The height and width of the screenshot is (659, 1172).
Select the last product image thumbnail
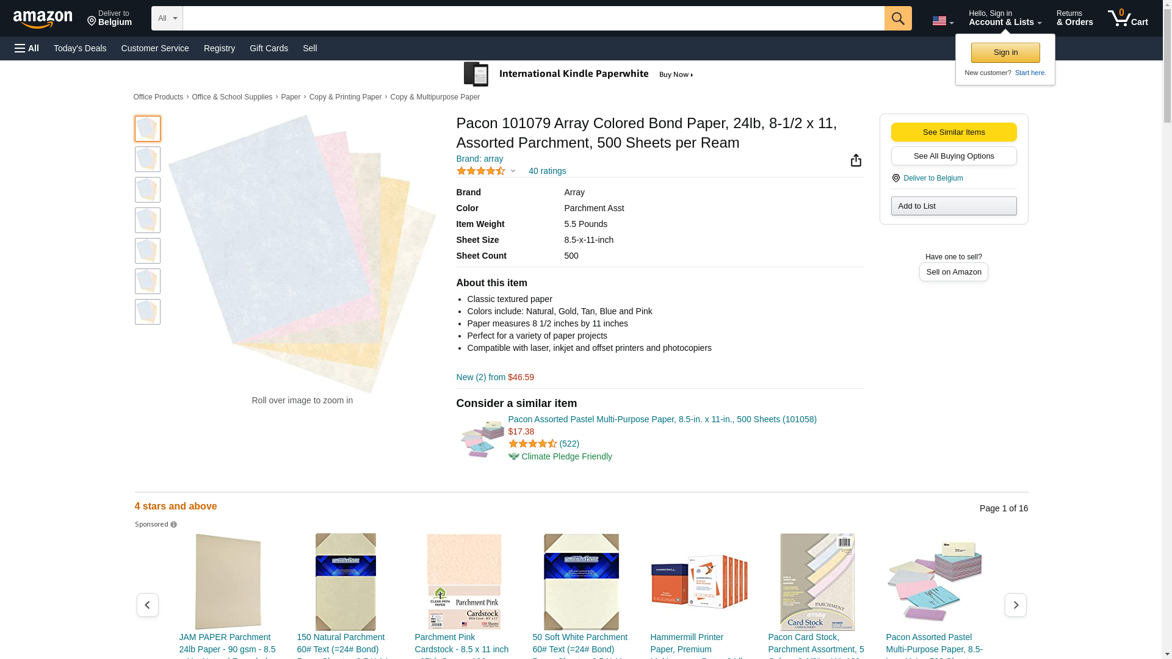[147, 312]
